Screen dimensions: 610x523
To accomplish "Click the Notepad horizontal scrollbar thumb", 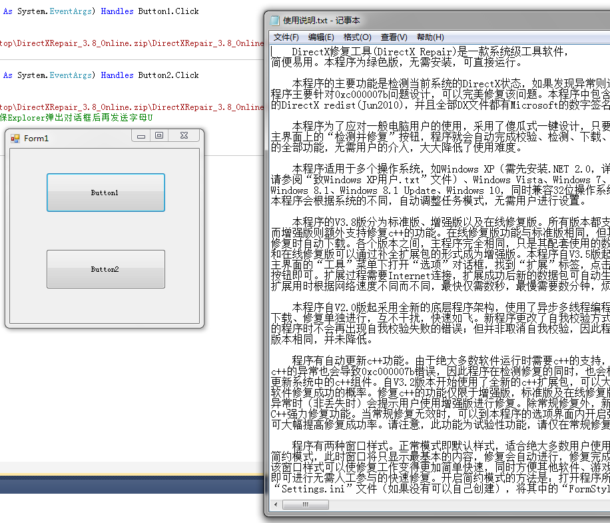I will coord(306,505).
